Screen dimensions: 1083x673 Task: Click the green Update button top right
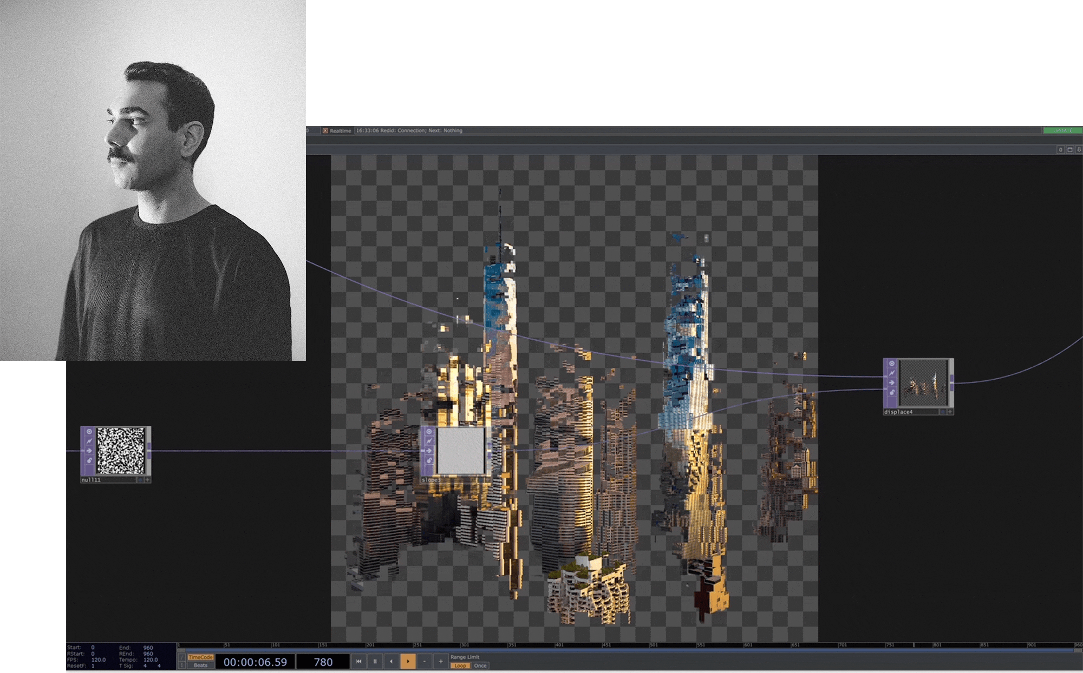1062,130
